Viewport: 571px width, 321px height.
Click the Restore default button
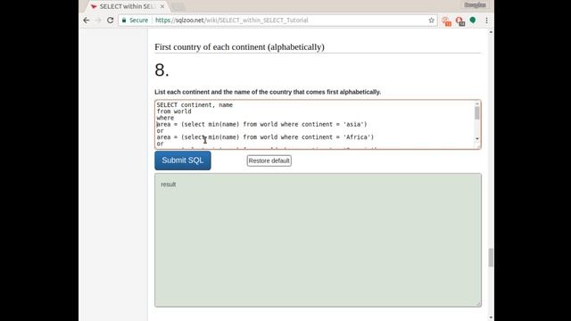point(269,160)
